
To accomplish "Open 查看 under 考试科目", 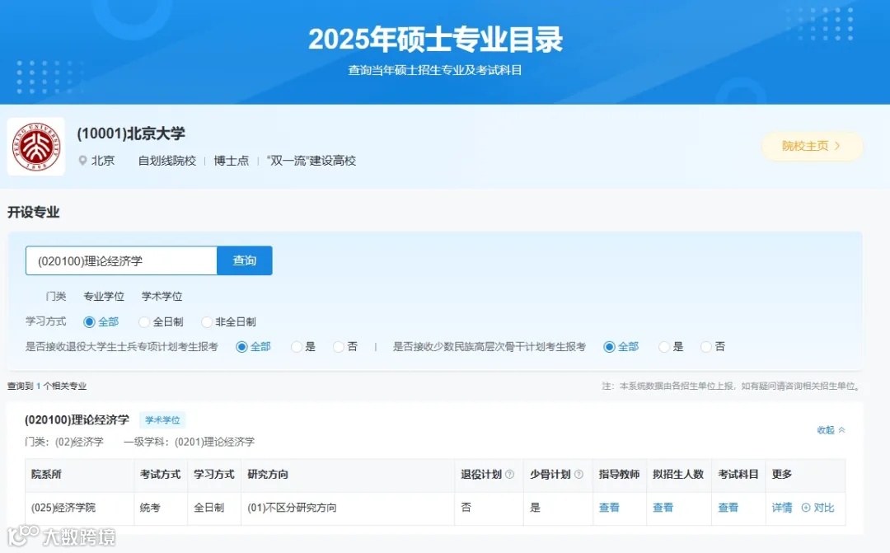I will tap(728, 508).
